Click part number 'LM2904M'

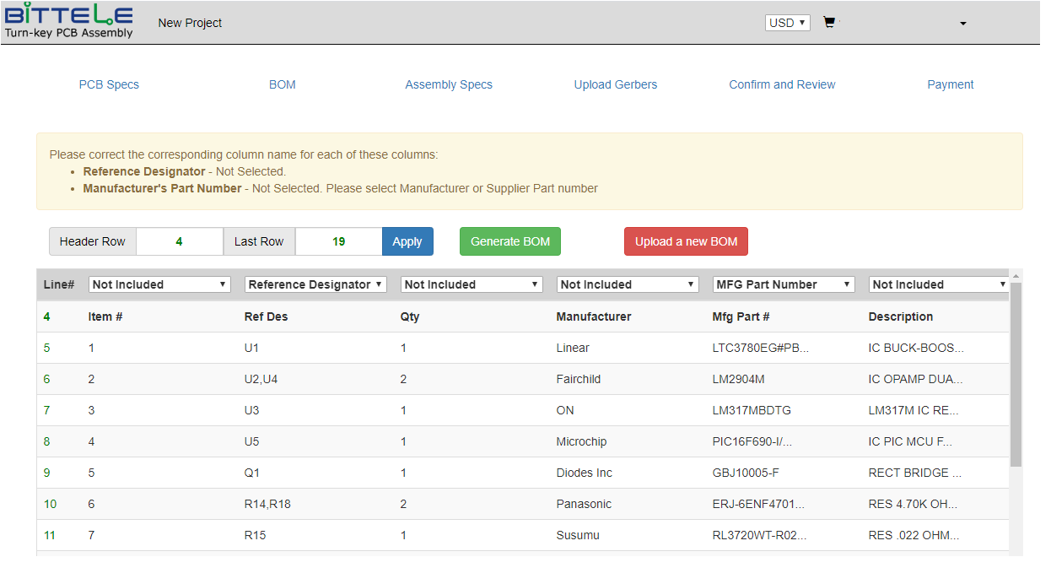[x=739, y=379]
